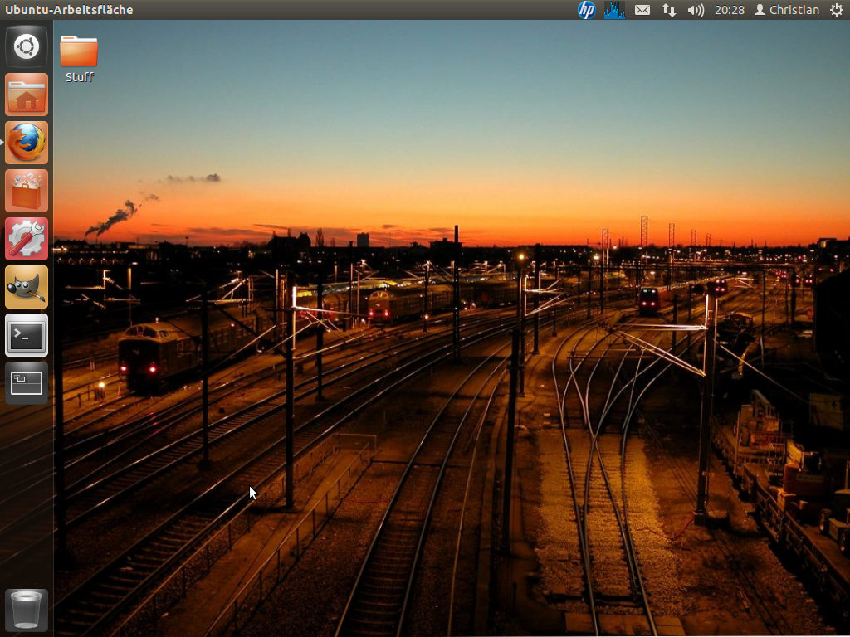850x637 pixels.
Task: Select the Stuff folder icon on desktop
Action: click(79, 51)
